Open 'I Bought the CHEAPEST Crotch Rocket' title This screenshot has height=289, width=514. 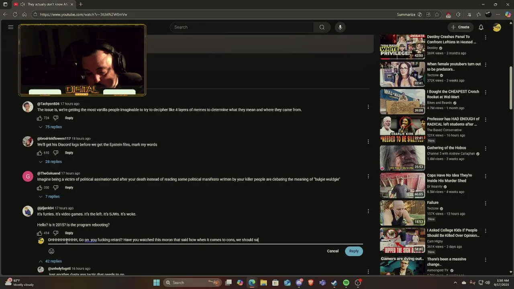[x=453, y=94]
